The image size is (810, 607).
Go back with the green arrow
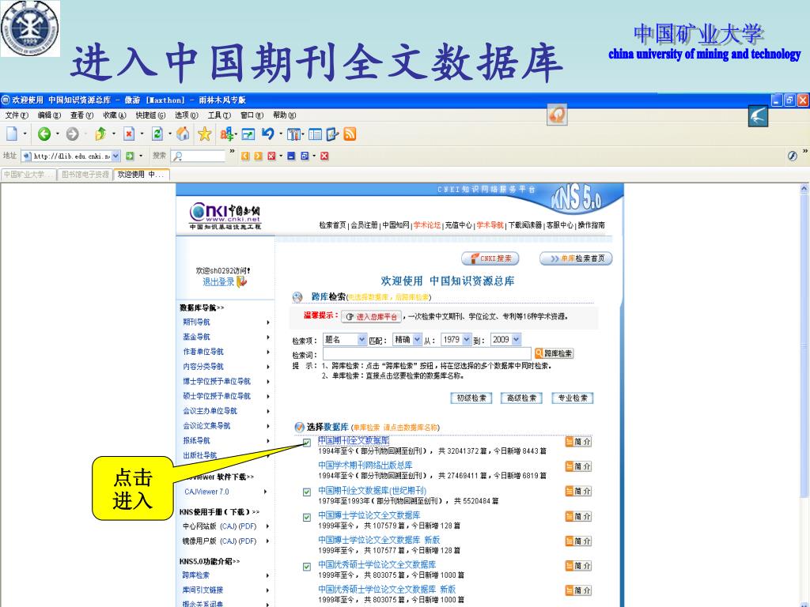[x=44, y=134]
